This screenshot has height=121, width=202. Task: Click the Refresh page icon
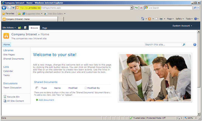(136, 8)
